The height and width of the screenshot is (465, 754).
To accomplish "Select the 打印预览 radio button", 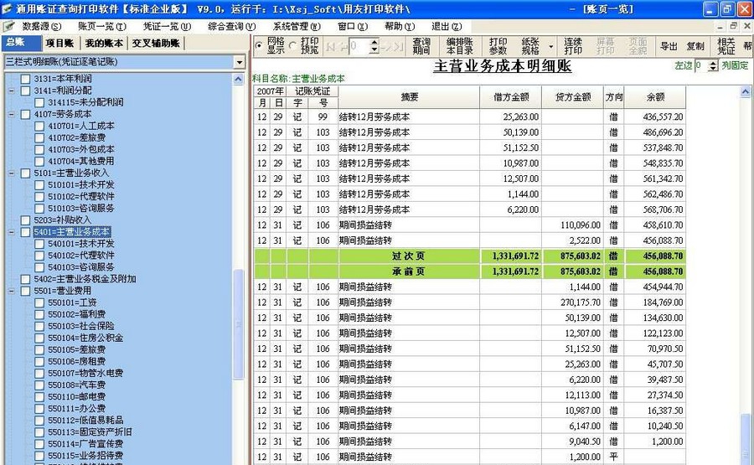I will coord(292,46).
